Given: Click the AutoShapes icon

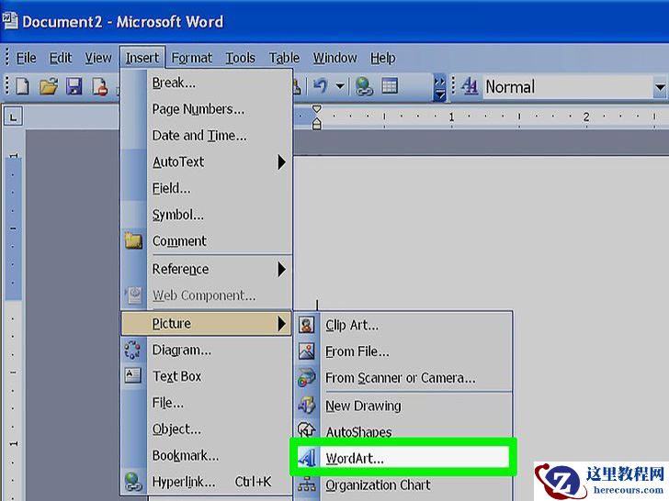Looking at the screenshot, I should click(306, 429).
